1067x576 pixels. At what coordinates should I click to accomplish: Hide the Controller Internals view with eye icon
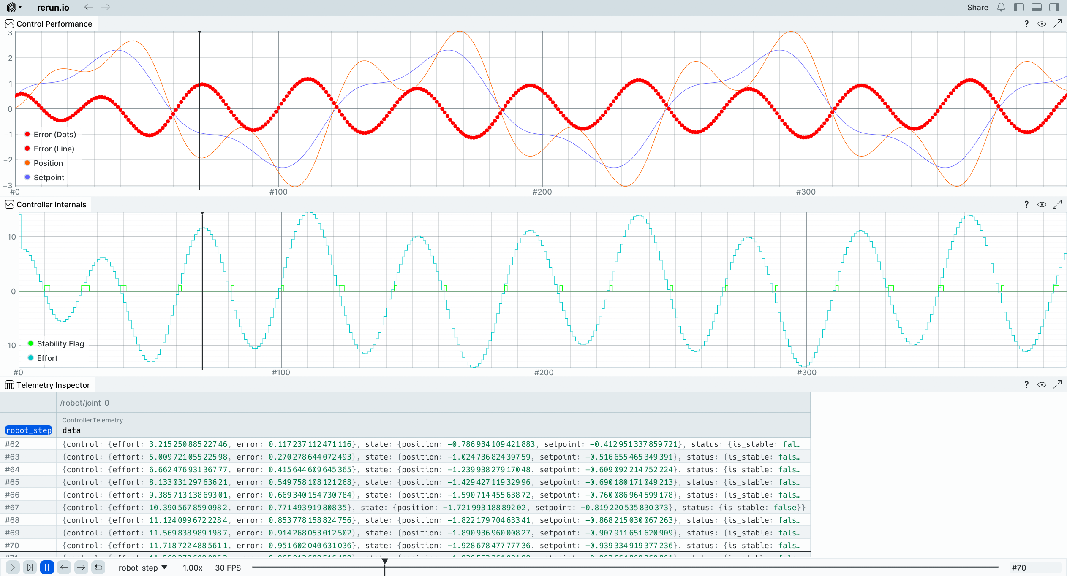pos(1042,205)
